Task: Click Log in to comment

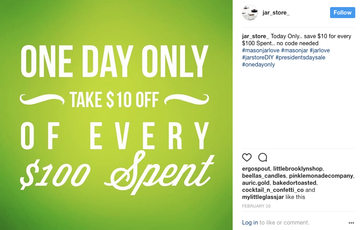Action: (x=250, y=223)
